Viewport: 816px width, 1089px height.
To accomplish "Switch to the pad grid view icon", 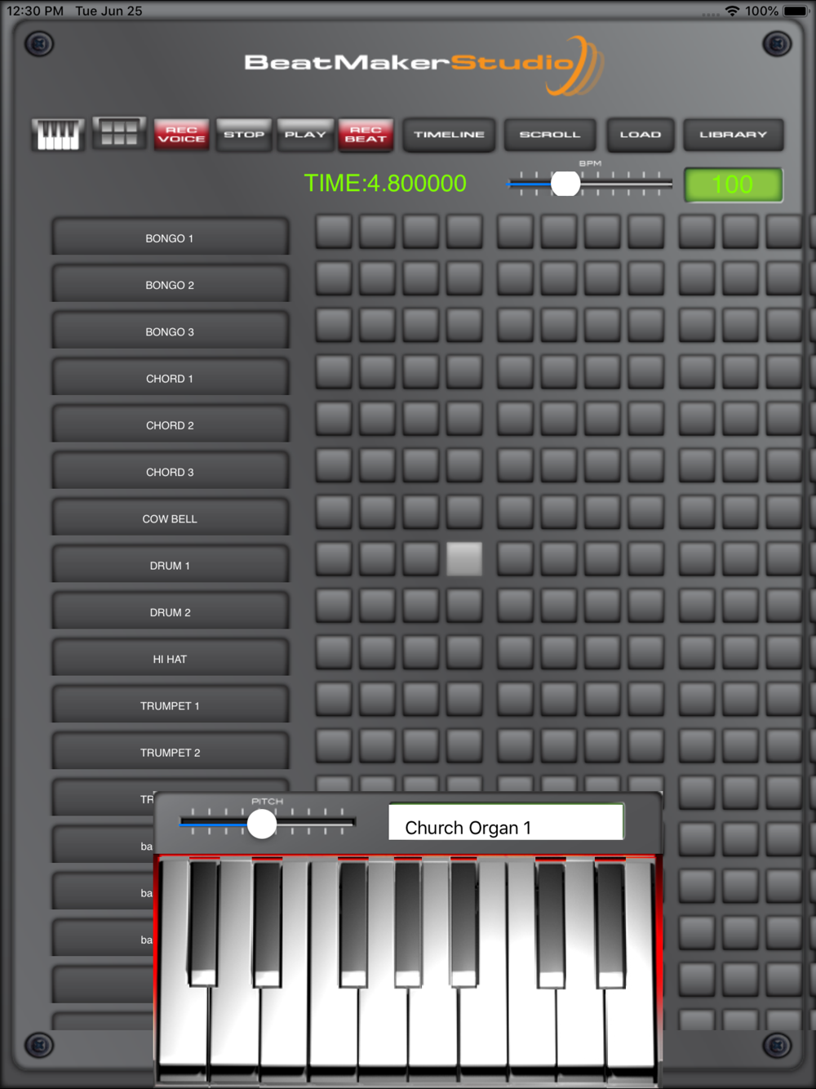I will pyautogui.click(x=119, y=133).
